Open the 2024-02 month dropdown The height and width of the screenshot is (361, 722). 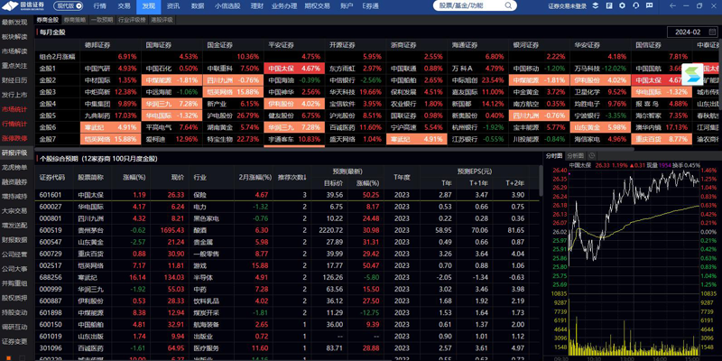tap(692, 32)
